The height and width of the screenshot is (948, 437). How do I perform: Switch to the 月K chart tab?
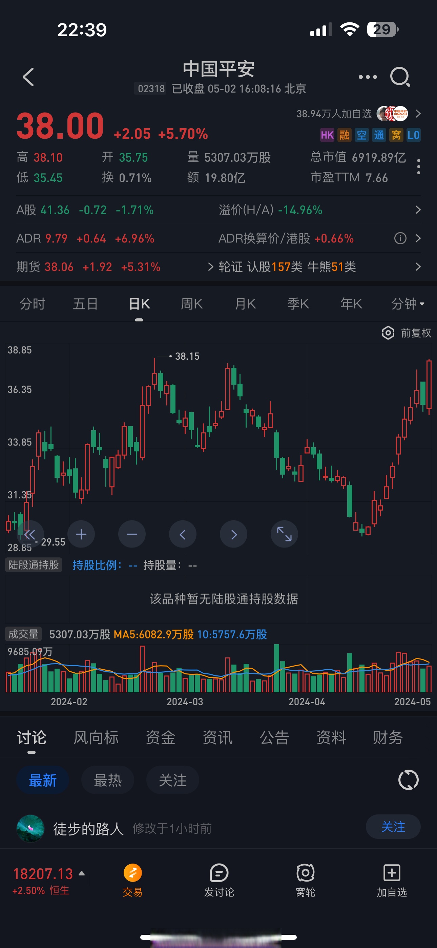(x=245, y=303)
